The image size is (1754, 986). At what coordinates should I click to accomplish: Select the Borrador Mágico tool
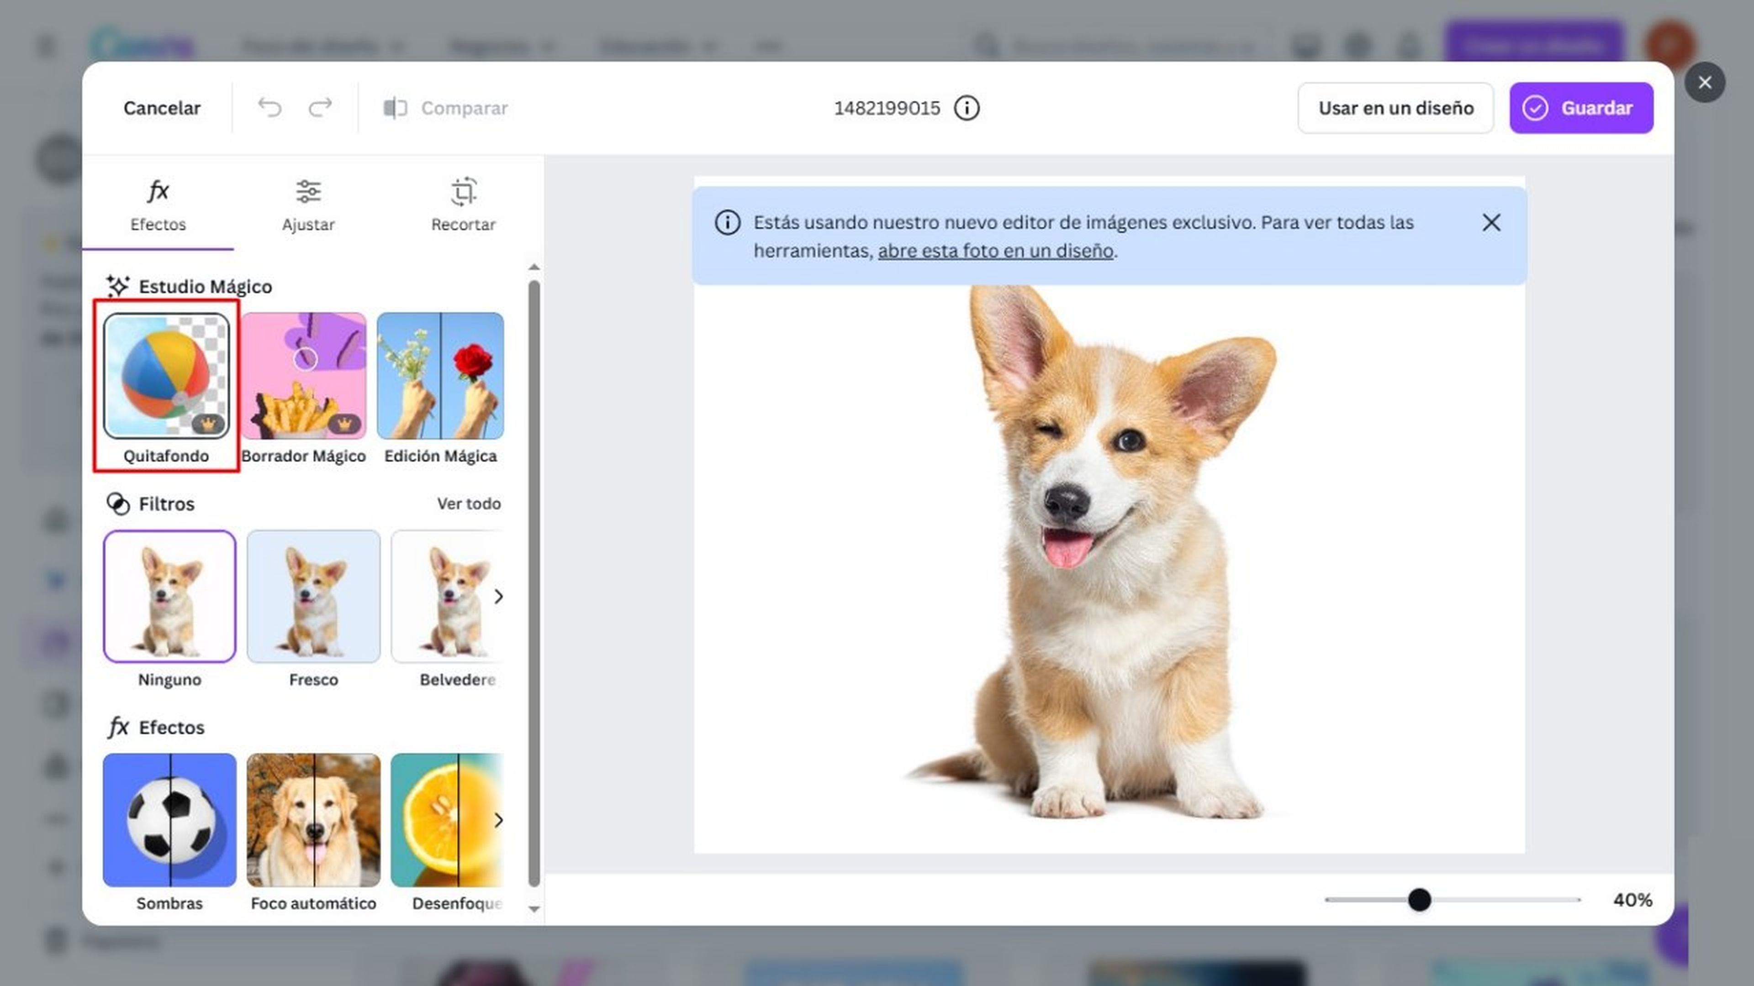tap(304, 388)
